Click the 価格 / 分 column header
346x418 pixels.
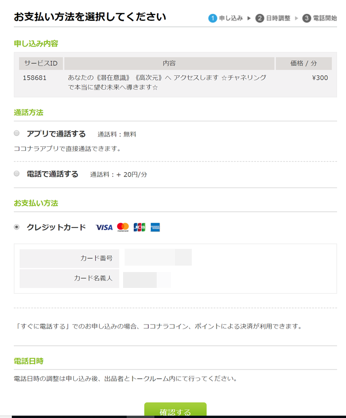(303, 63)
